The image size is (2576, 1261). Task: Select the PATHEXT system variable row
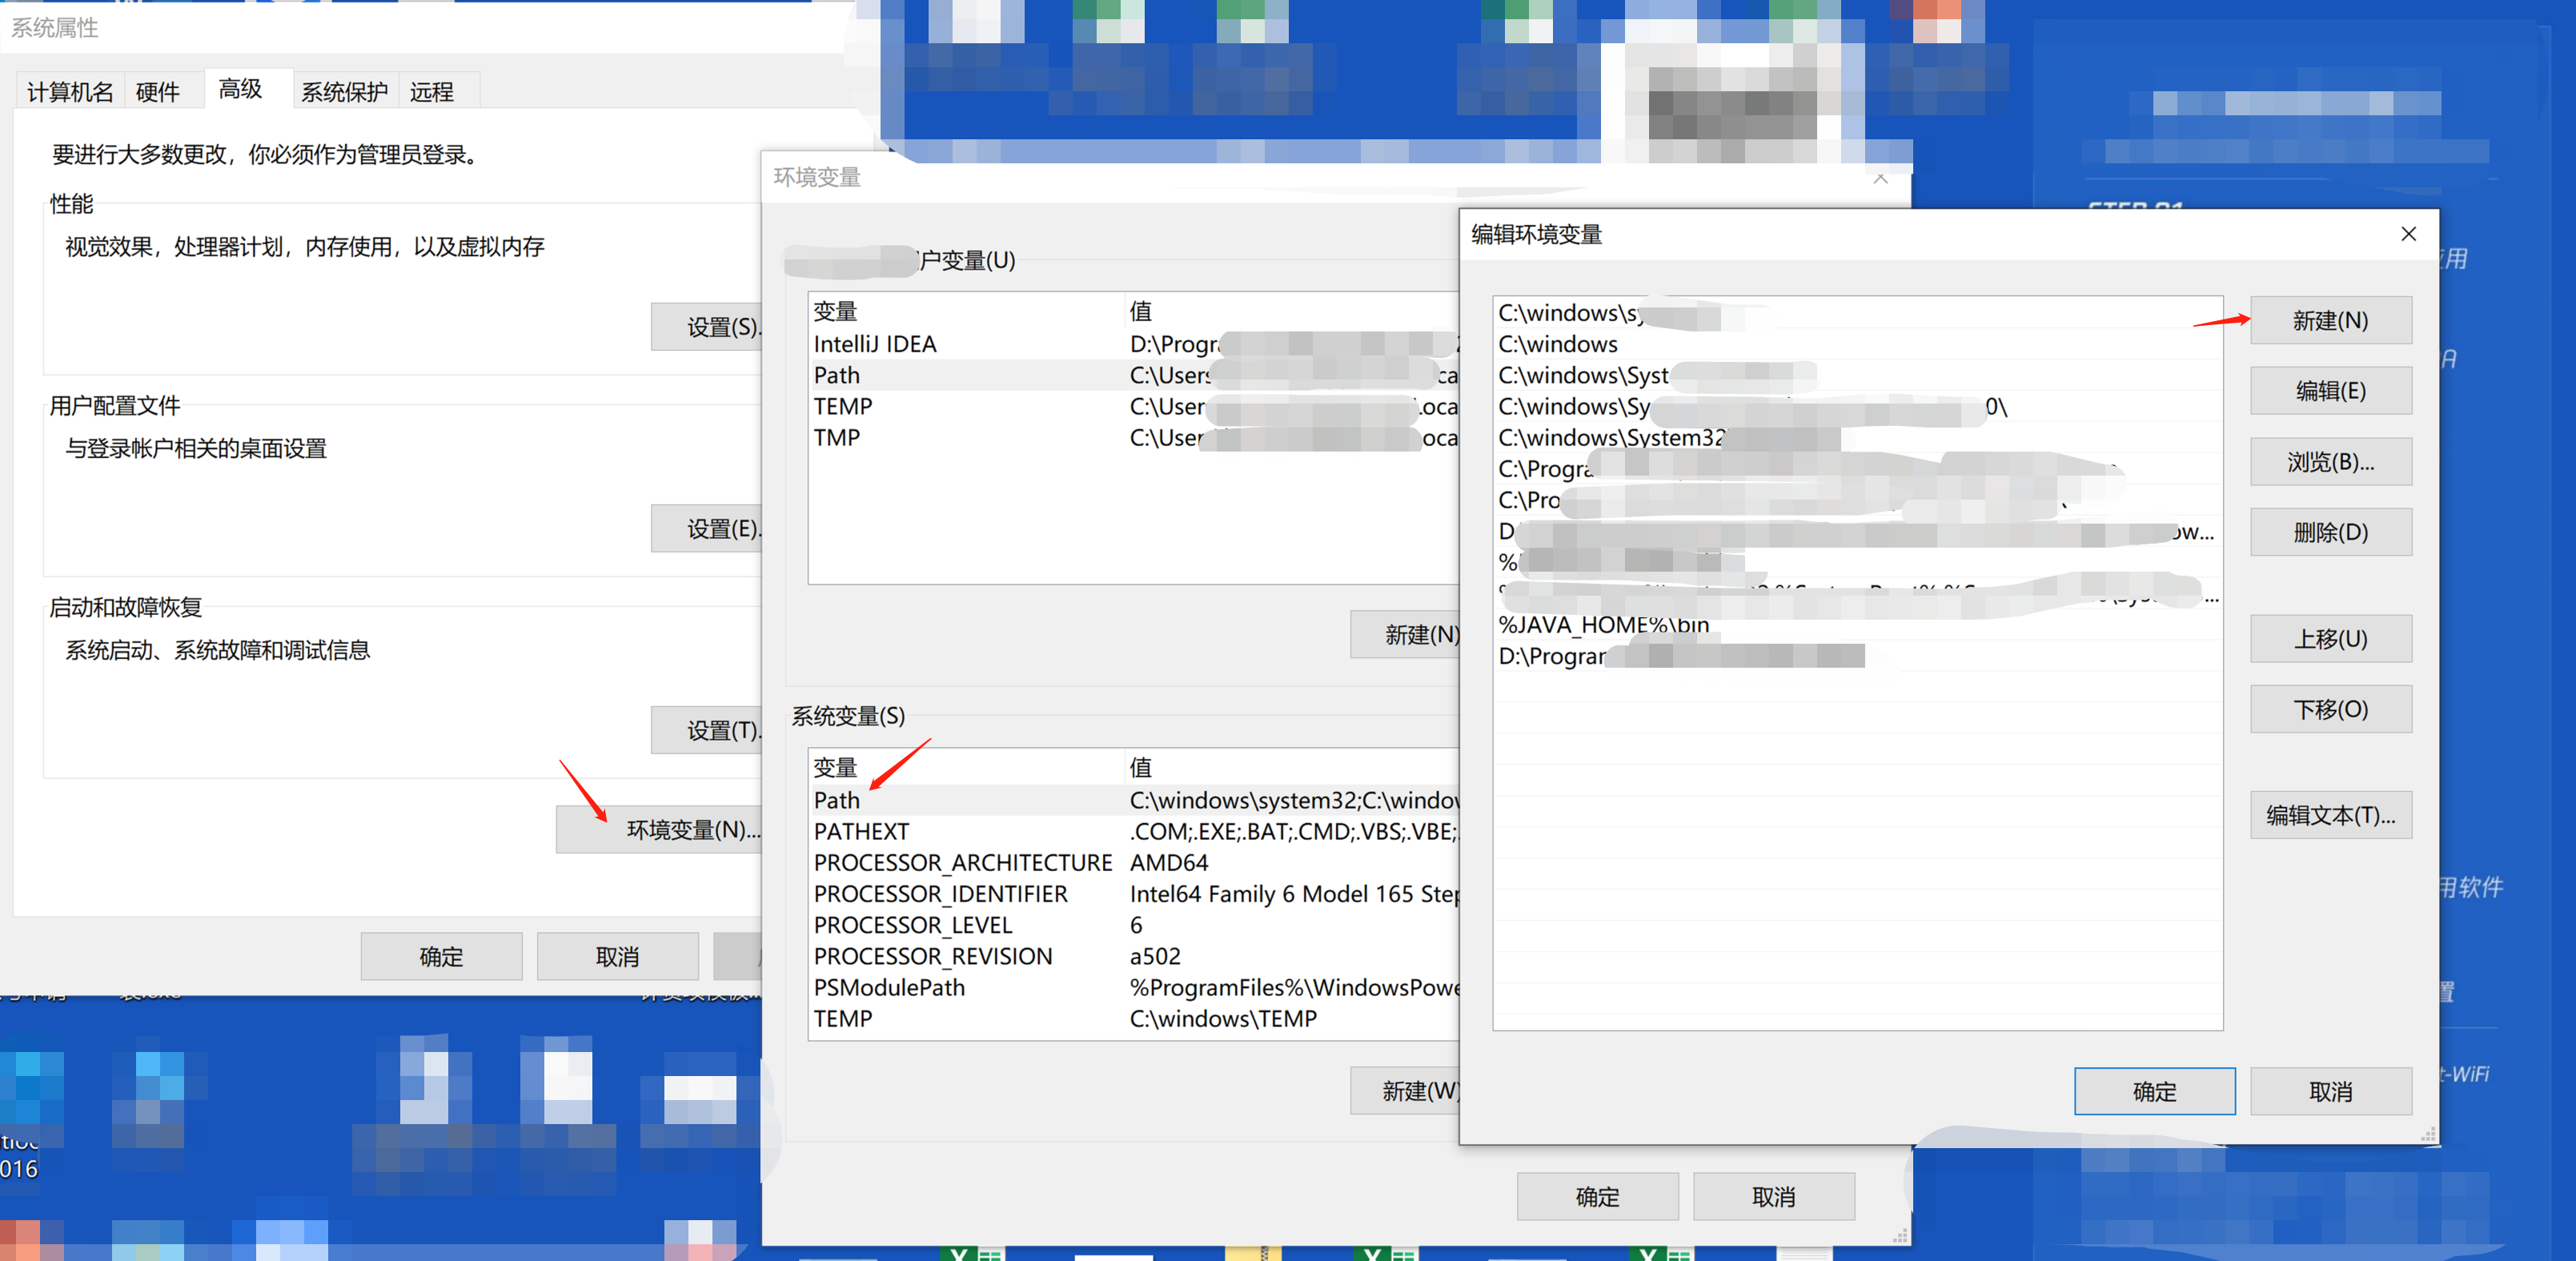click(x=861, y=831)
